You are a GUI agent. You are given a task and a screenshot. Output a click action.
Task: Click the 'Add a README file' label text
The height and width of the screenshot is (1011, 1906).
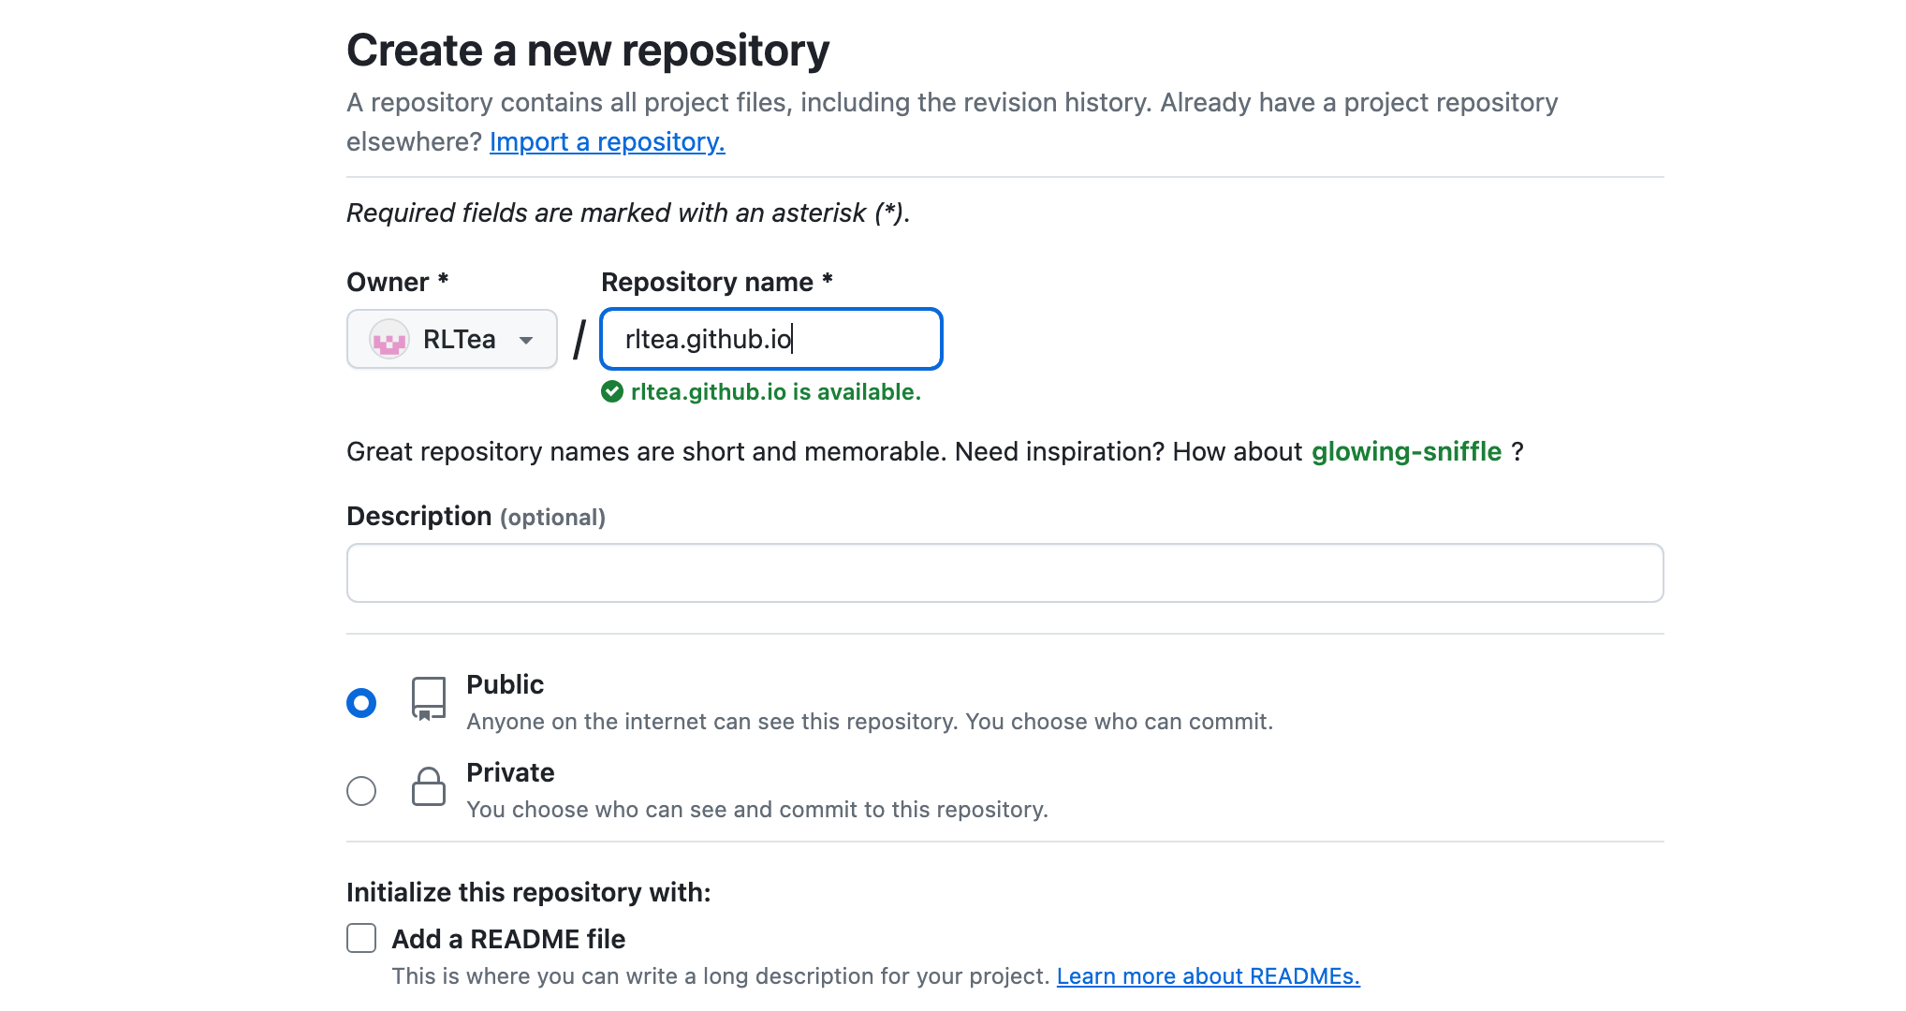tap(508, 939)
